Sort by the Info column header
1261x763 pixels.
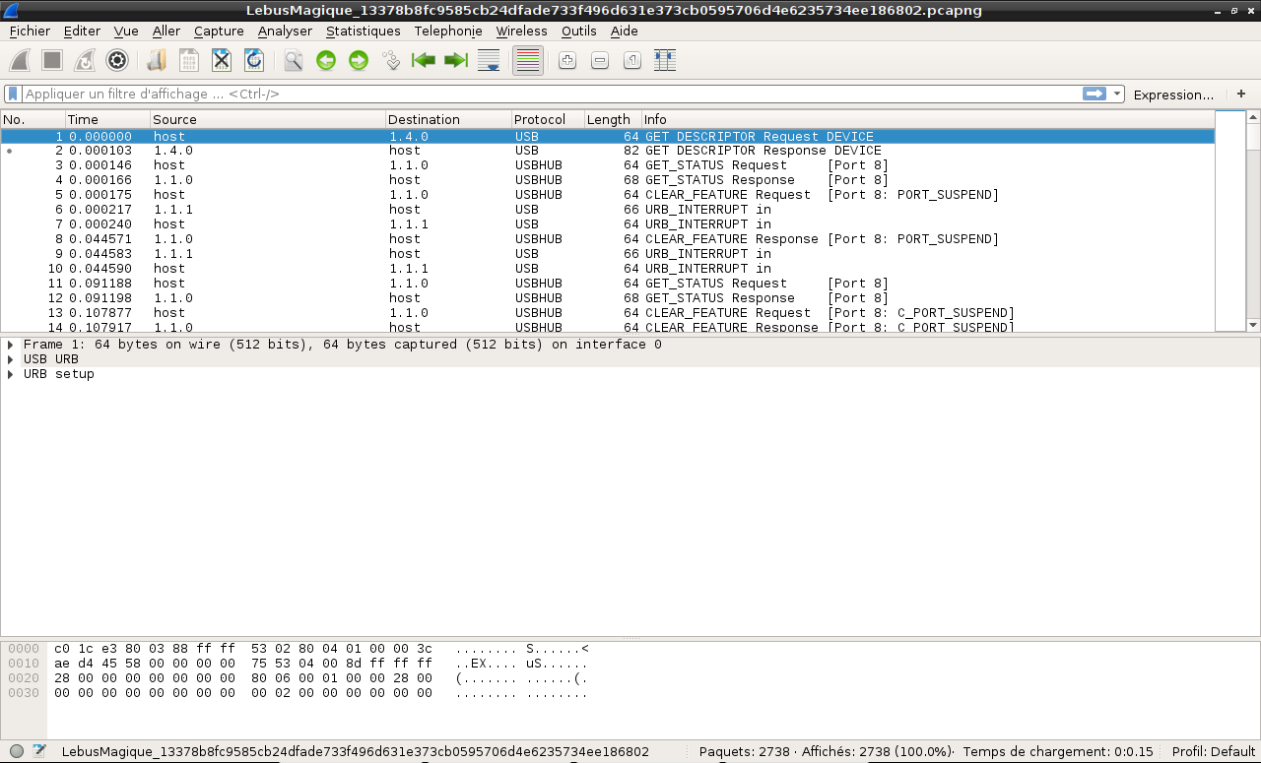click(x=928, y=119)
